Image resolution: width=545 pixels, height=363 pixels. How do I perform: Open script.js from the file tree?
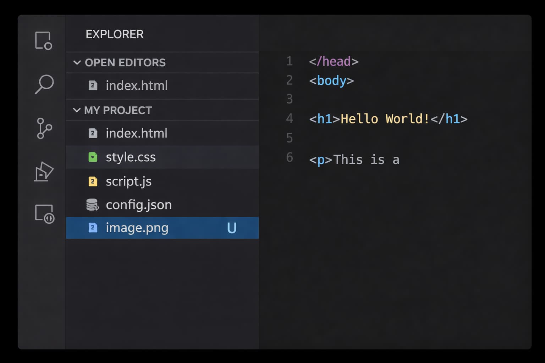tap(128, 181)
